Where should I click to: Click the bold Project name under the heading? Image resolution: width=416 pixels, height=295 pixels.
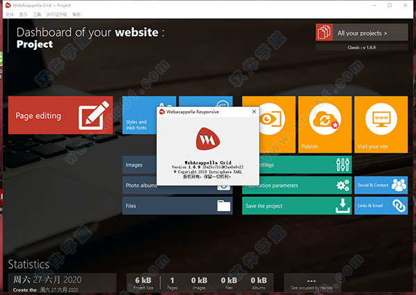[35, 44]
